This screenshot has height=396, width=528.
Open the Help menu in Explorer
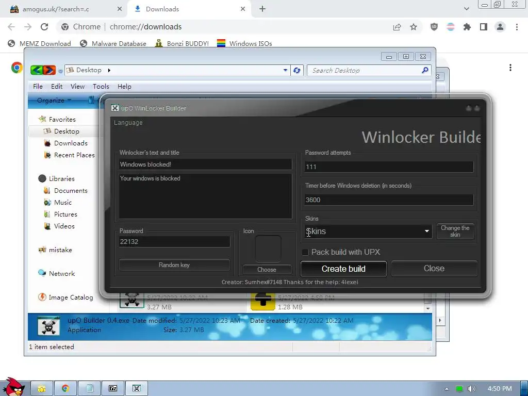pyautogui.click(x=124, y=87)
